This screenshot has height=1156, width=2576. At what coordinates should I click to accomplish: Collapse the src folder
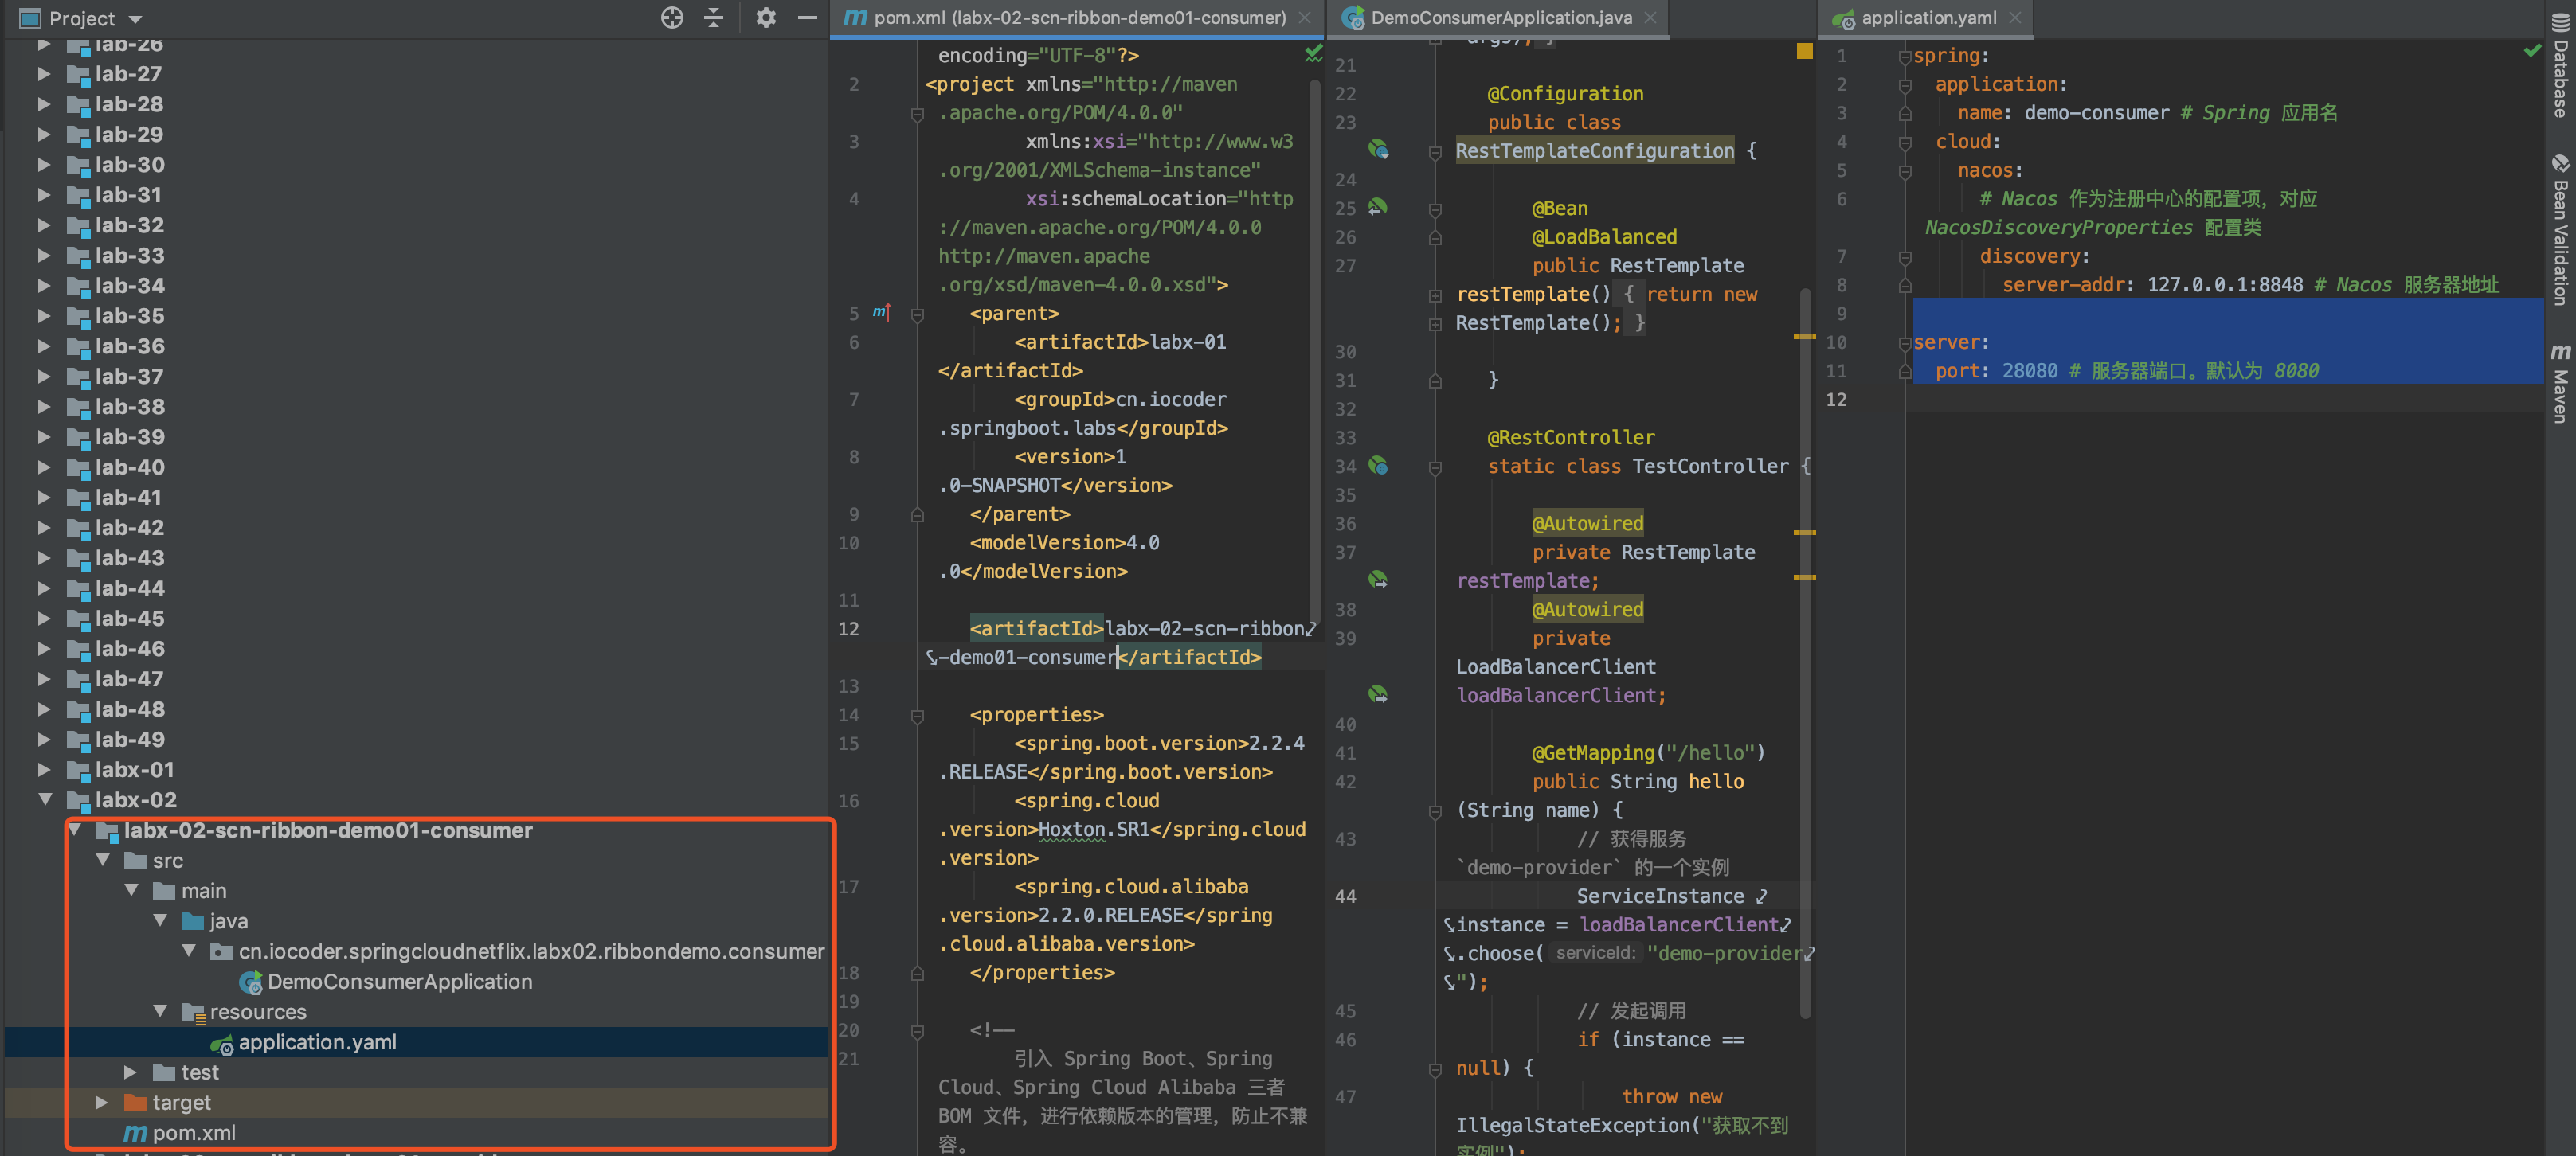point(103,861)
